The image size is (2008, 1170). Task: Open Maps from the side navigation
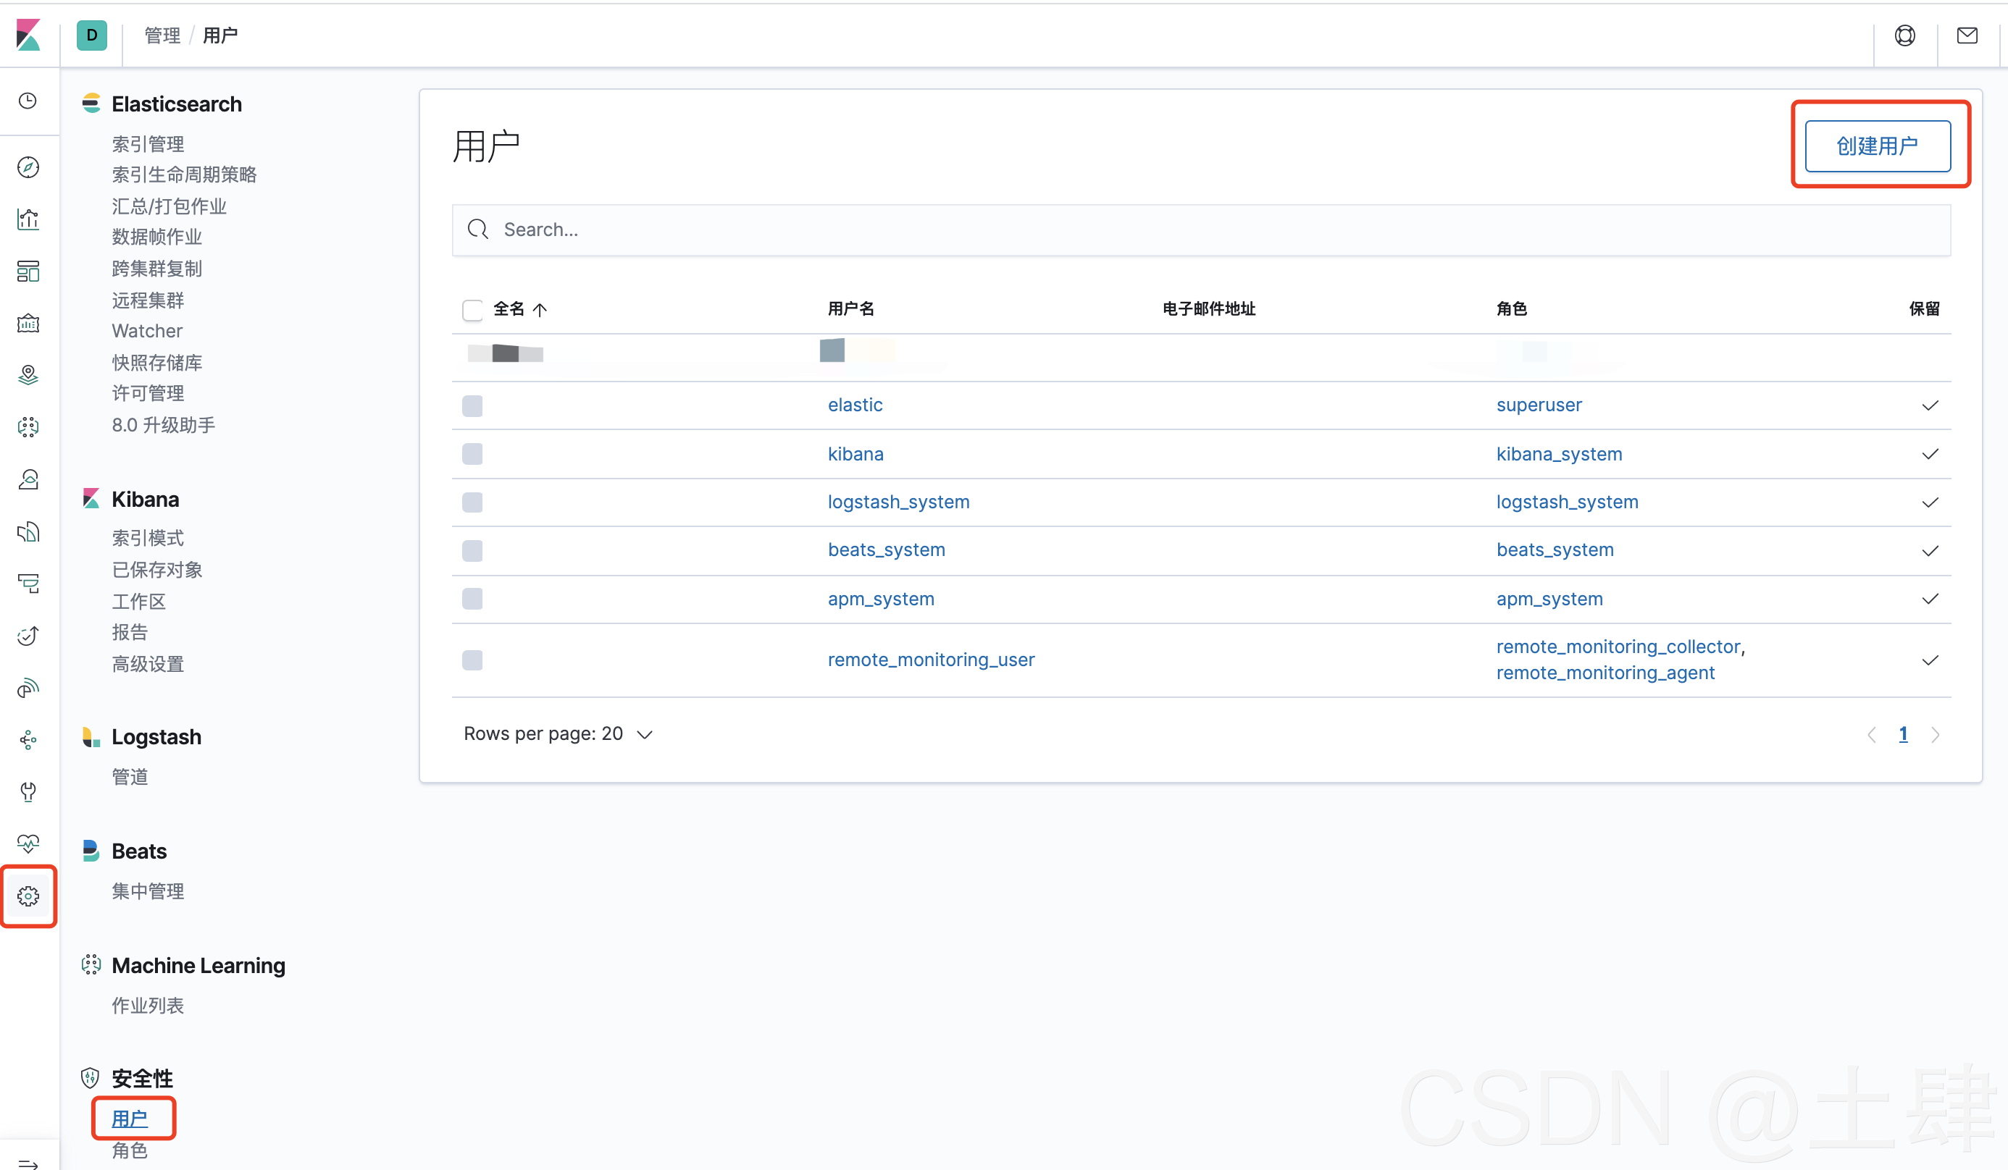[x=28, y=375]
